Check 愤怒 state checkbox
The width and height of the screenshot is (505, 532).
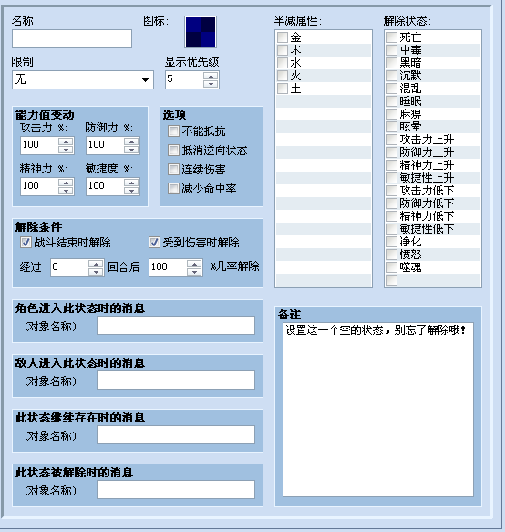392,255
